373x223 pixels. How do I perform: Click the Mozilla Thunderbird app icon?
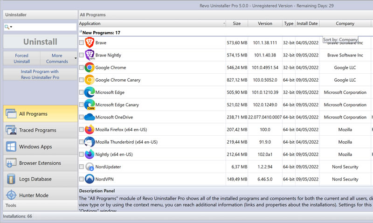(x=90, y=142)
